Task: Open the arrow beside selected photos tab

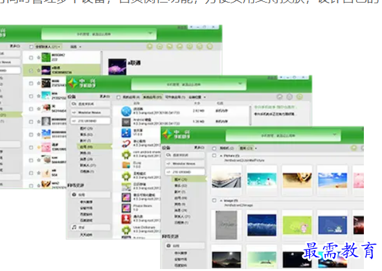Action: click(x=256, y=148)
